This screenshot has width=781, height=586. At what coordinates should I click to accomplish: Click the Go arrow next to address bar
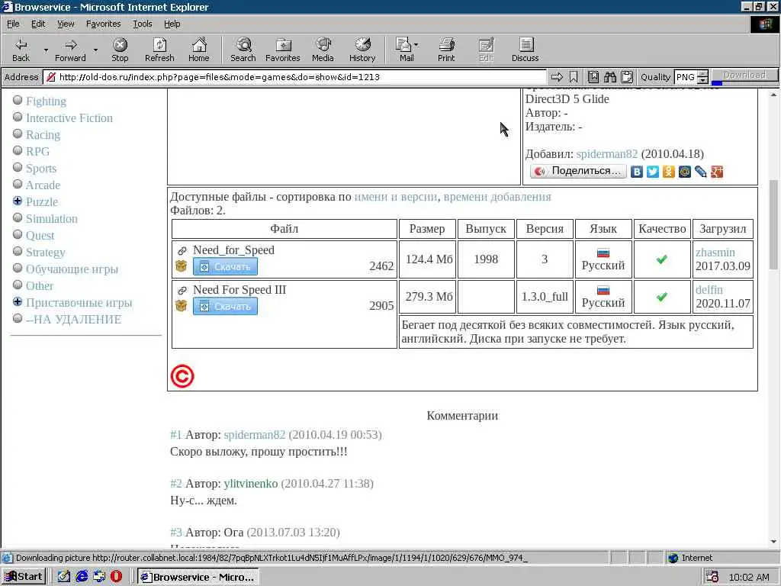(x=557, y=77)
